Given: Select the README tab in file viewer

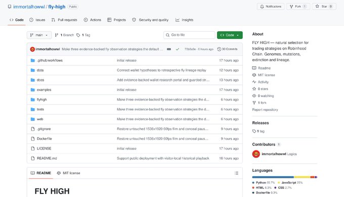Looking at the screenshot, I should pyautogui.click(x=41, y=173).
